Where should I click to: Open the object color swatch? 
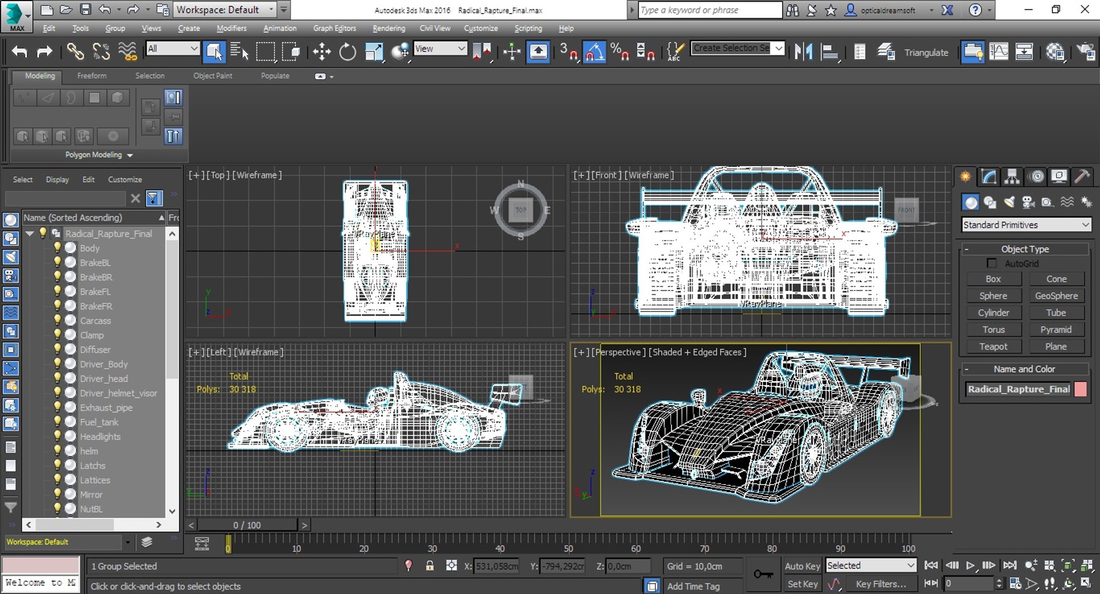[1081, 389]
